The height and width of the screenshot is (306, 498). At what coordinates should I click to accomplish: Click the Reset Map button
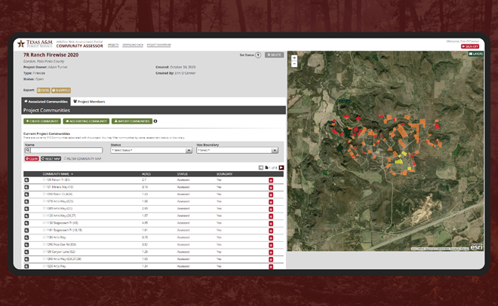click(x=51, y=158)
